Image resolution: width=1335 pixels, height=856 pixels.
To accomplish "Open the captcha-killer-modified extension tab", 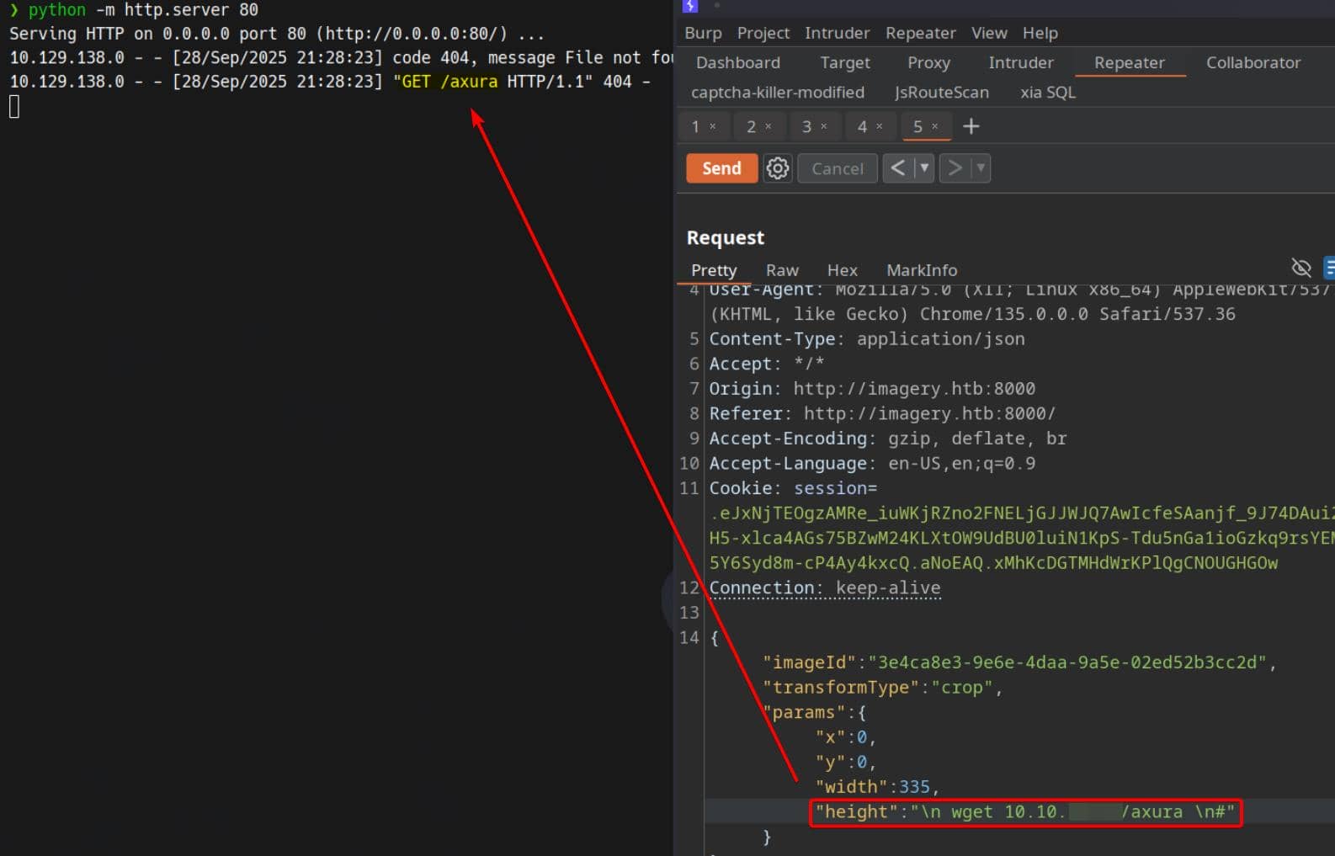I will [x=777, y=93].
